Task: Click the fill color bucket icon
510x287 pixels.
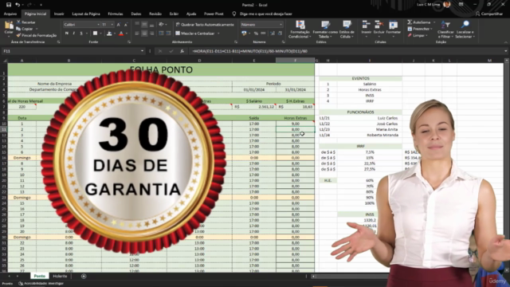Action: click(x=109, y=33)
